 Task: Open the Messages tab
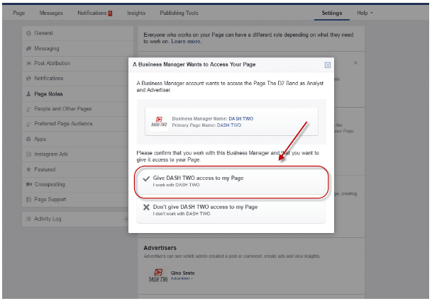coord(51,13)
